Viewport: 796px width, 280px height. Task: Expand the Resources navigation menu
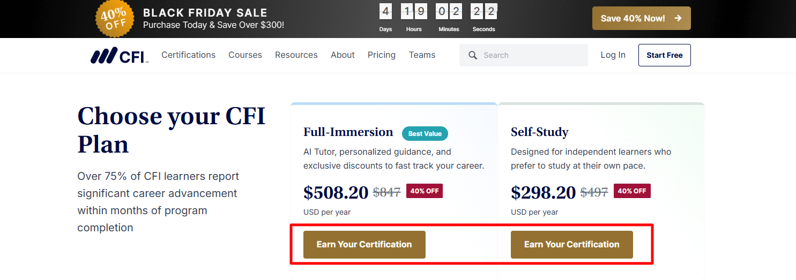(296, 55)
